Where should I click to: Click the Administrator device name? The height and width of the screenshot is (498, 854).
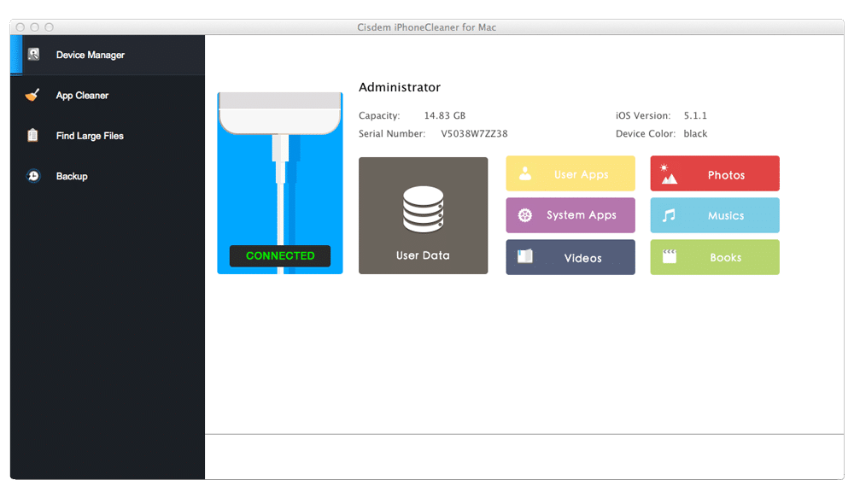pos(400,87)
